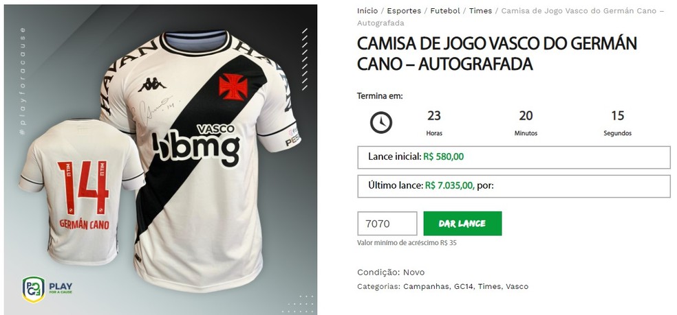Navigate to Futebol breadcrumb
This screenshot has height=315, width=677.
coord(445,11)
